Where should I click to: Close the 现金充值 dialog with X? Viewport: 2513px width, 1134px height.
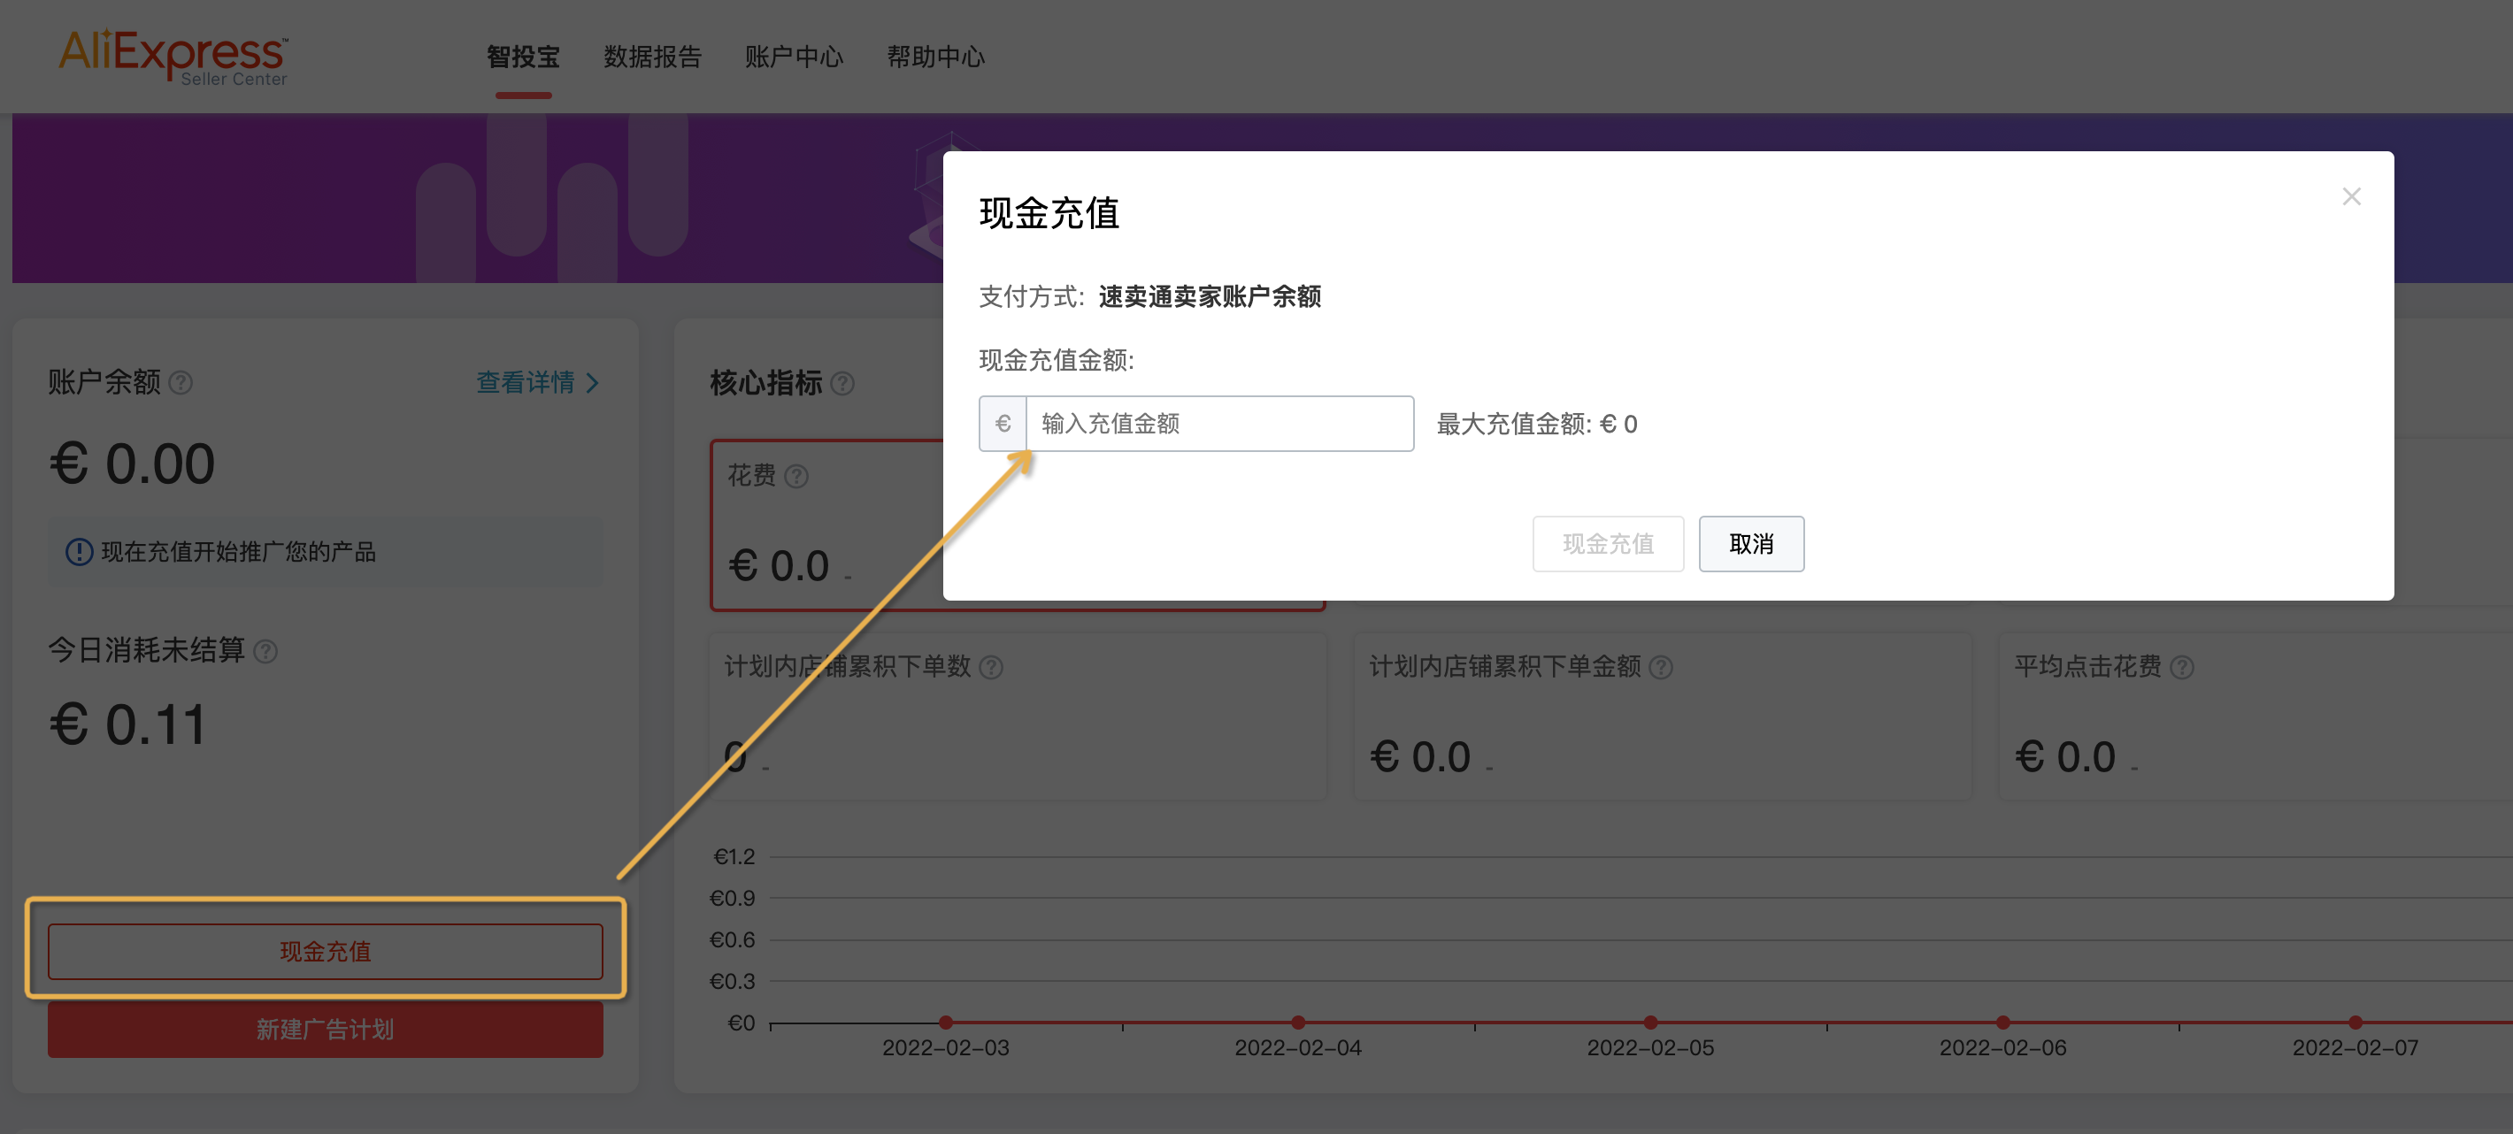2351,197
